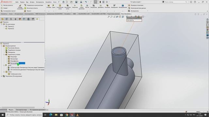Screen dimensions: 209x117
Task: Open dropdown arrow next to Save icon
Action: click(78, 2)
